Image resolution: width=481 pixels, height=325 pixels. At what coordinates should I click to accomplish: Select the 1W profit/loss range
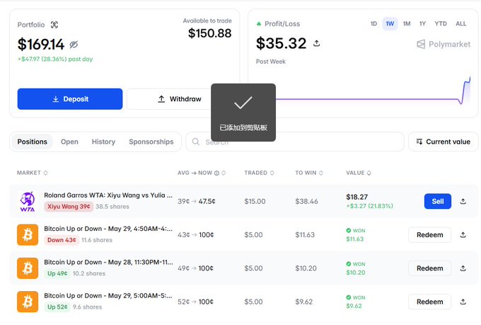click(390, 23)
